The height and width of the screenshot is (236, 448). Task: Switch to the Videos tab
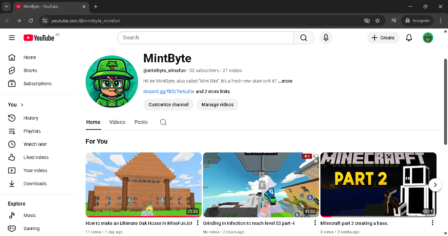click(x=117, y=122)
